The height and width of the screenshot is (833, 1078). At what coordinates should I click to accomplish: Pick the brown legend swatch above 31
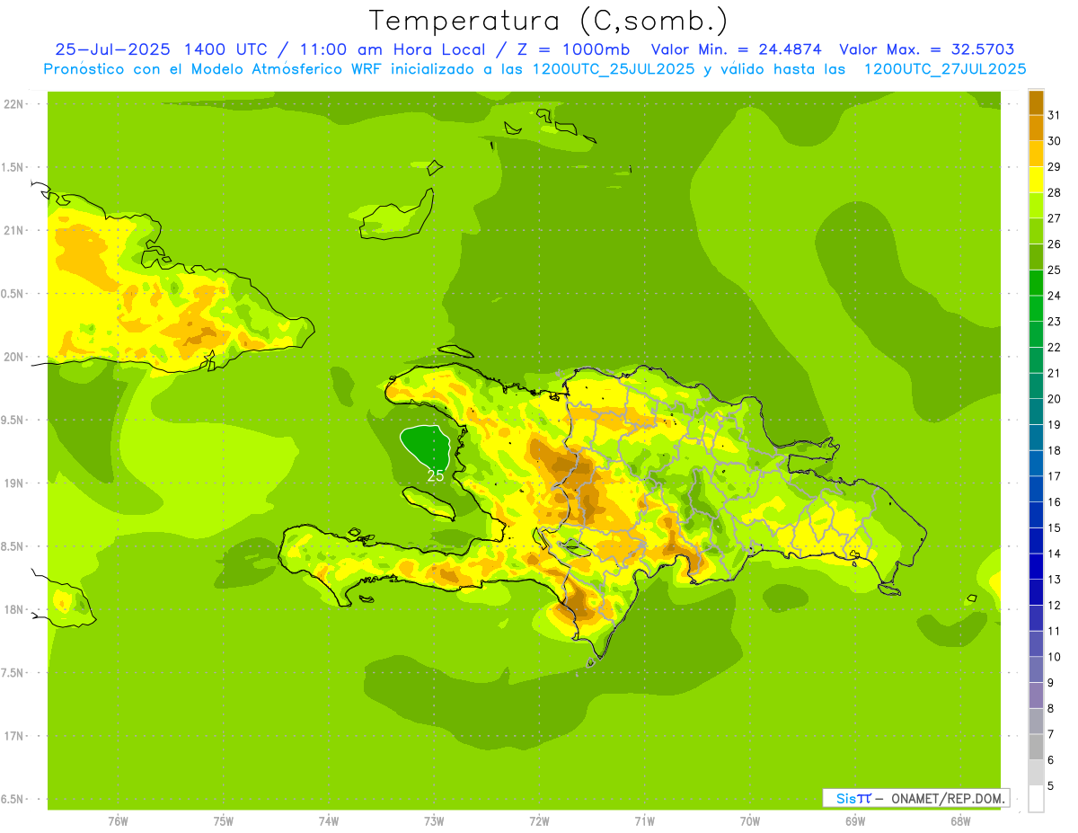[1036, 102]
